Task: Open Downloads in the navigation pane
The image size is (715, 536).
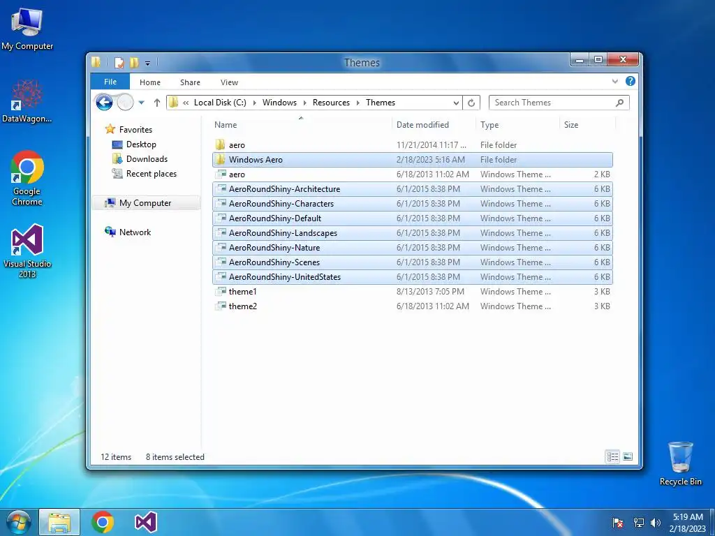Action: click(147, 158)
